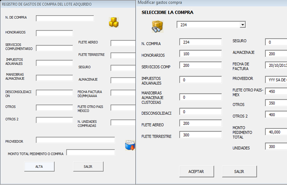
Task: Click the FLETE TERRESTRE field showing 300
Action: [x=200, y=135]
